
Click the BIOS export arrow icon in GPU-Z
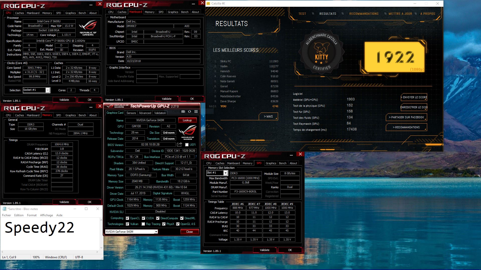[179, 144]
